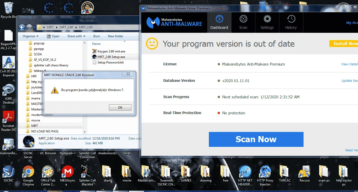Open the free folder on desktop

[x=226, y=174]
